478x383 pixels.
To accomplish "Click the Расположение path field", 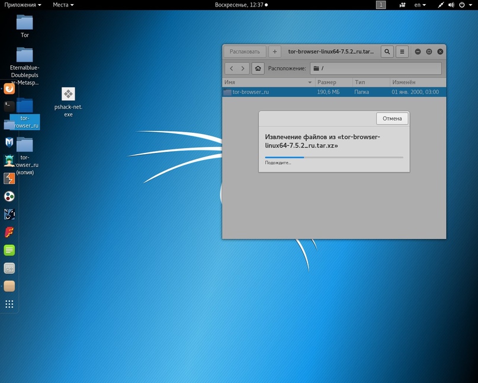I will (376, 68).
